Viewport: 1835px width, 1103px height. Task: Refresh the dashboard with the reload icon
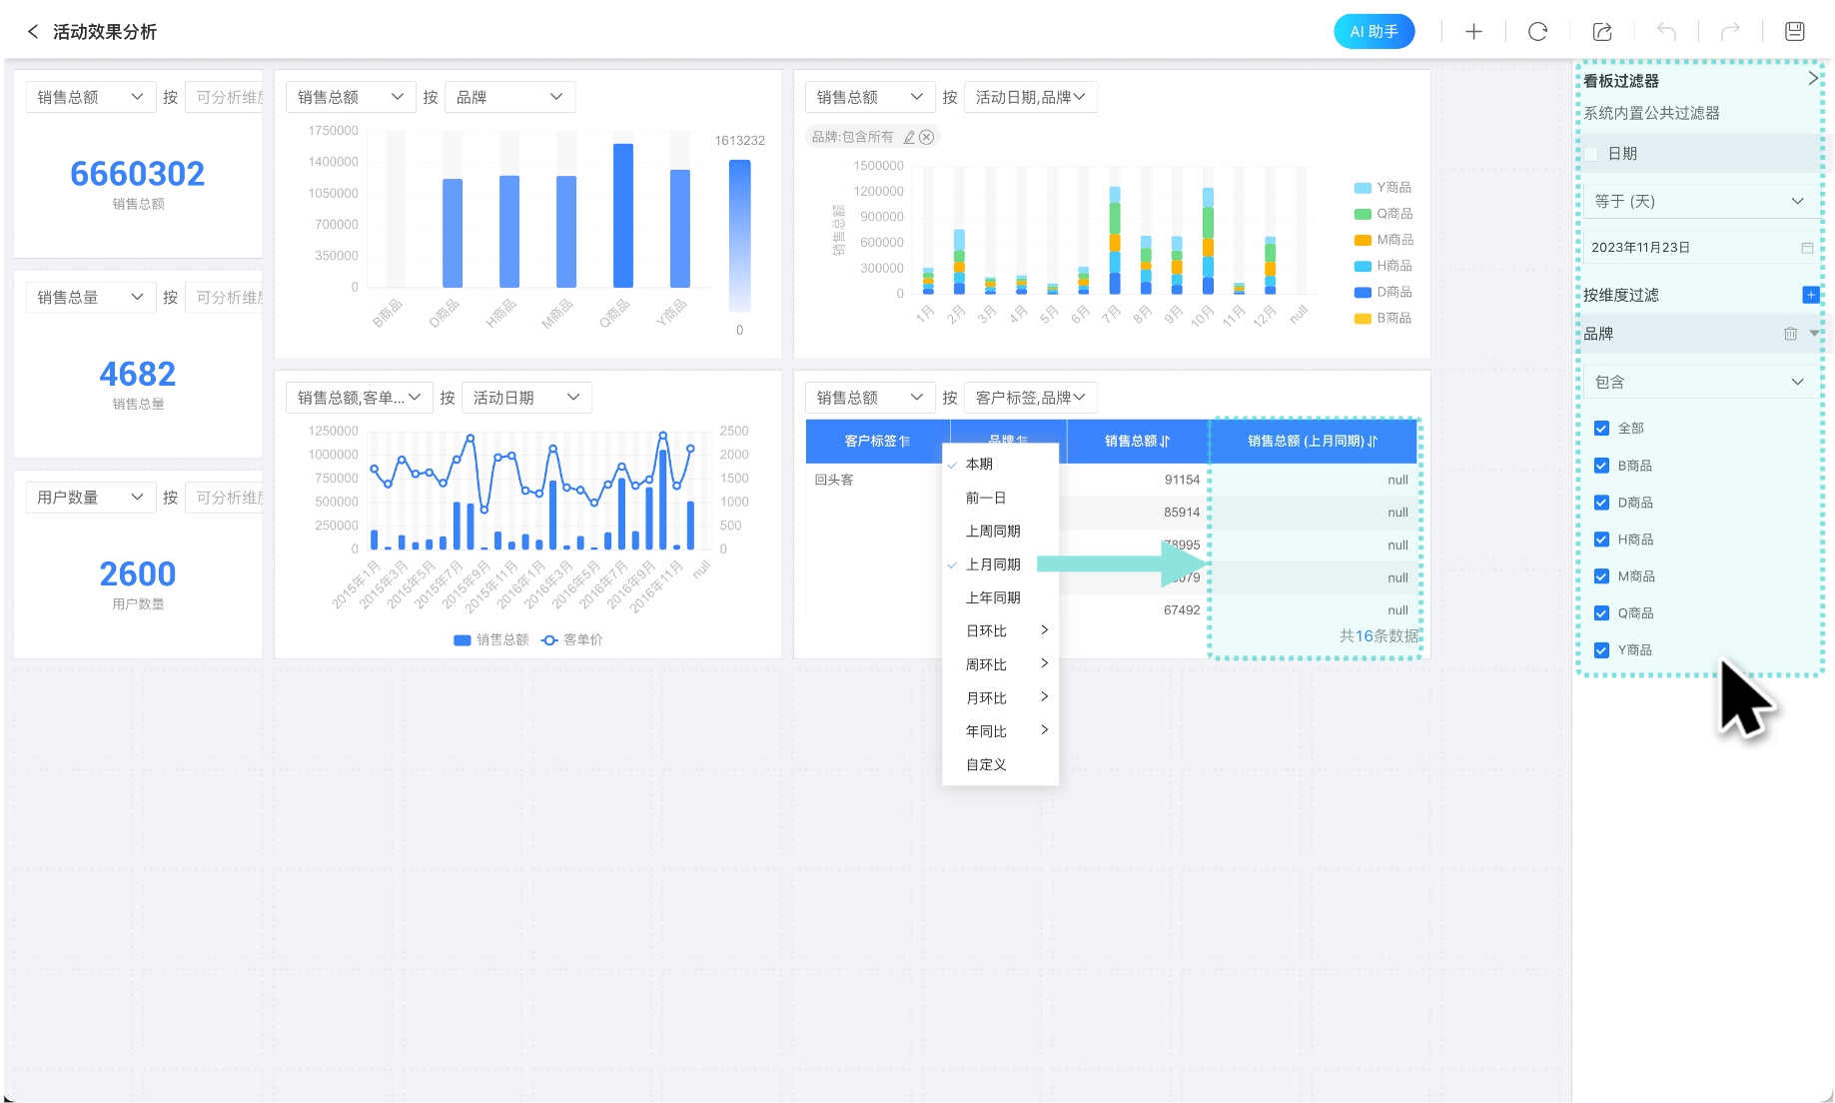tap(1537, 32)
